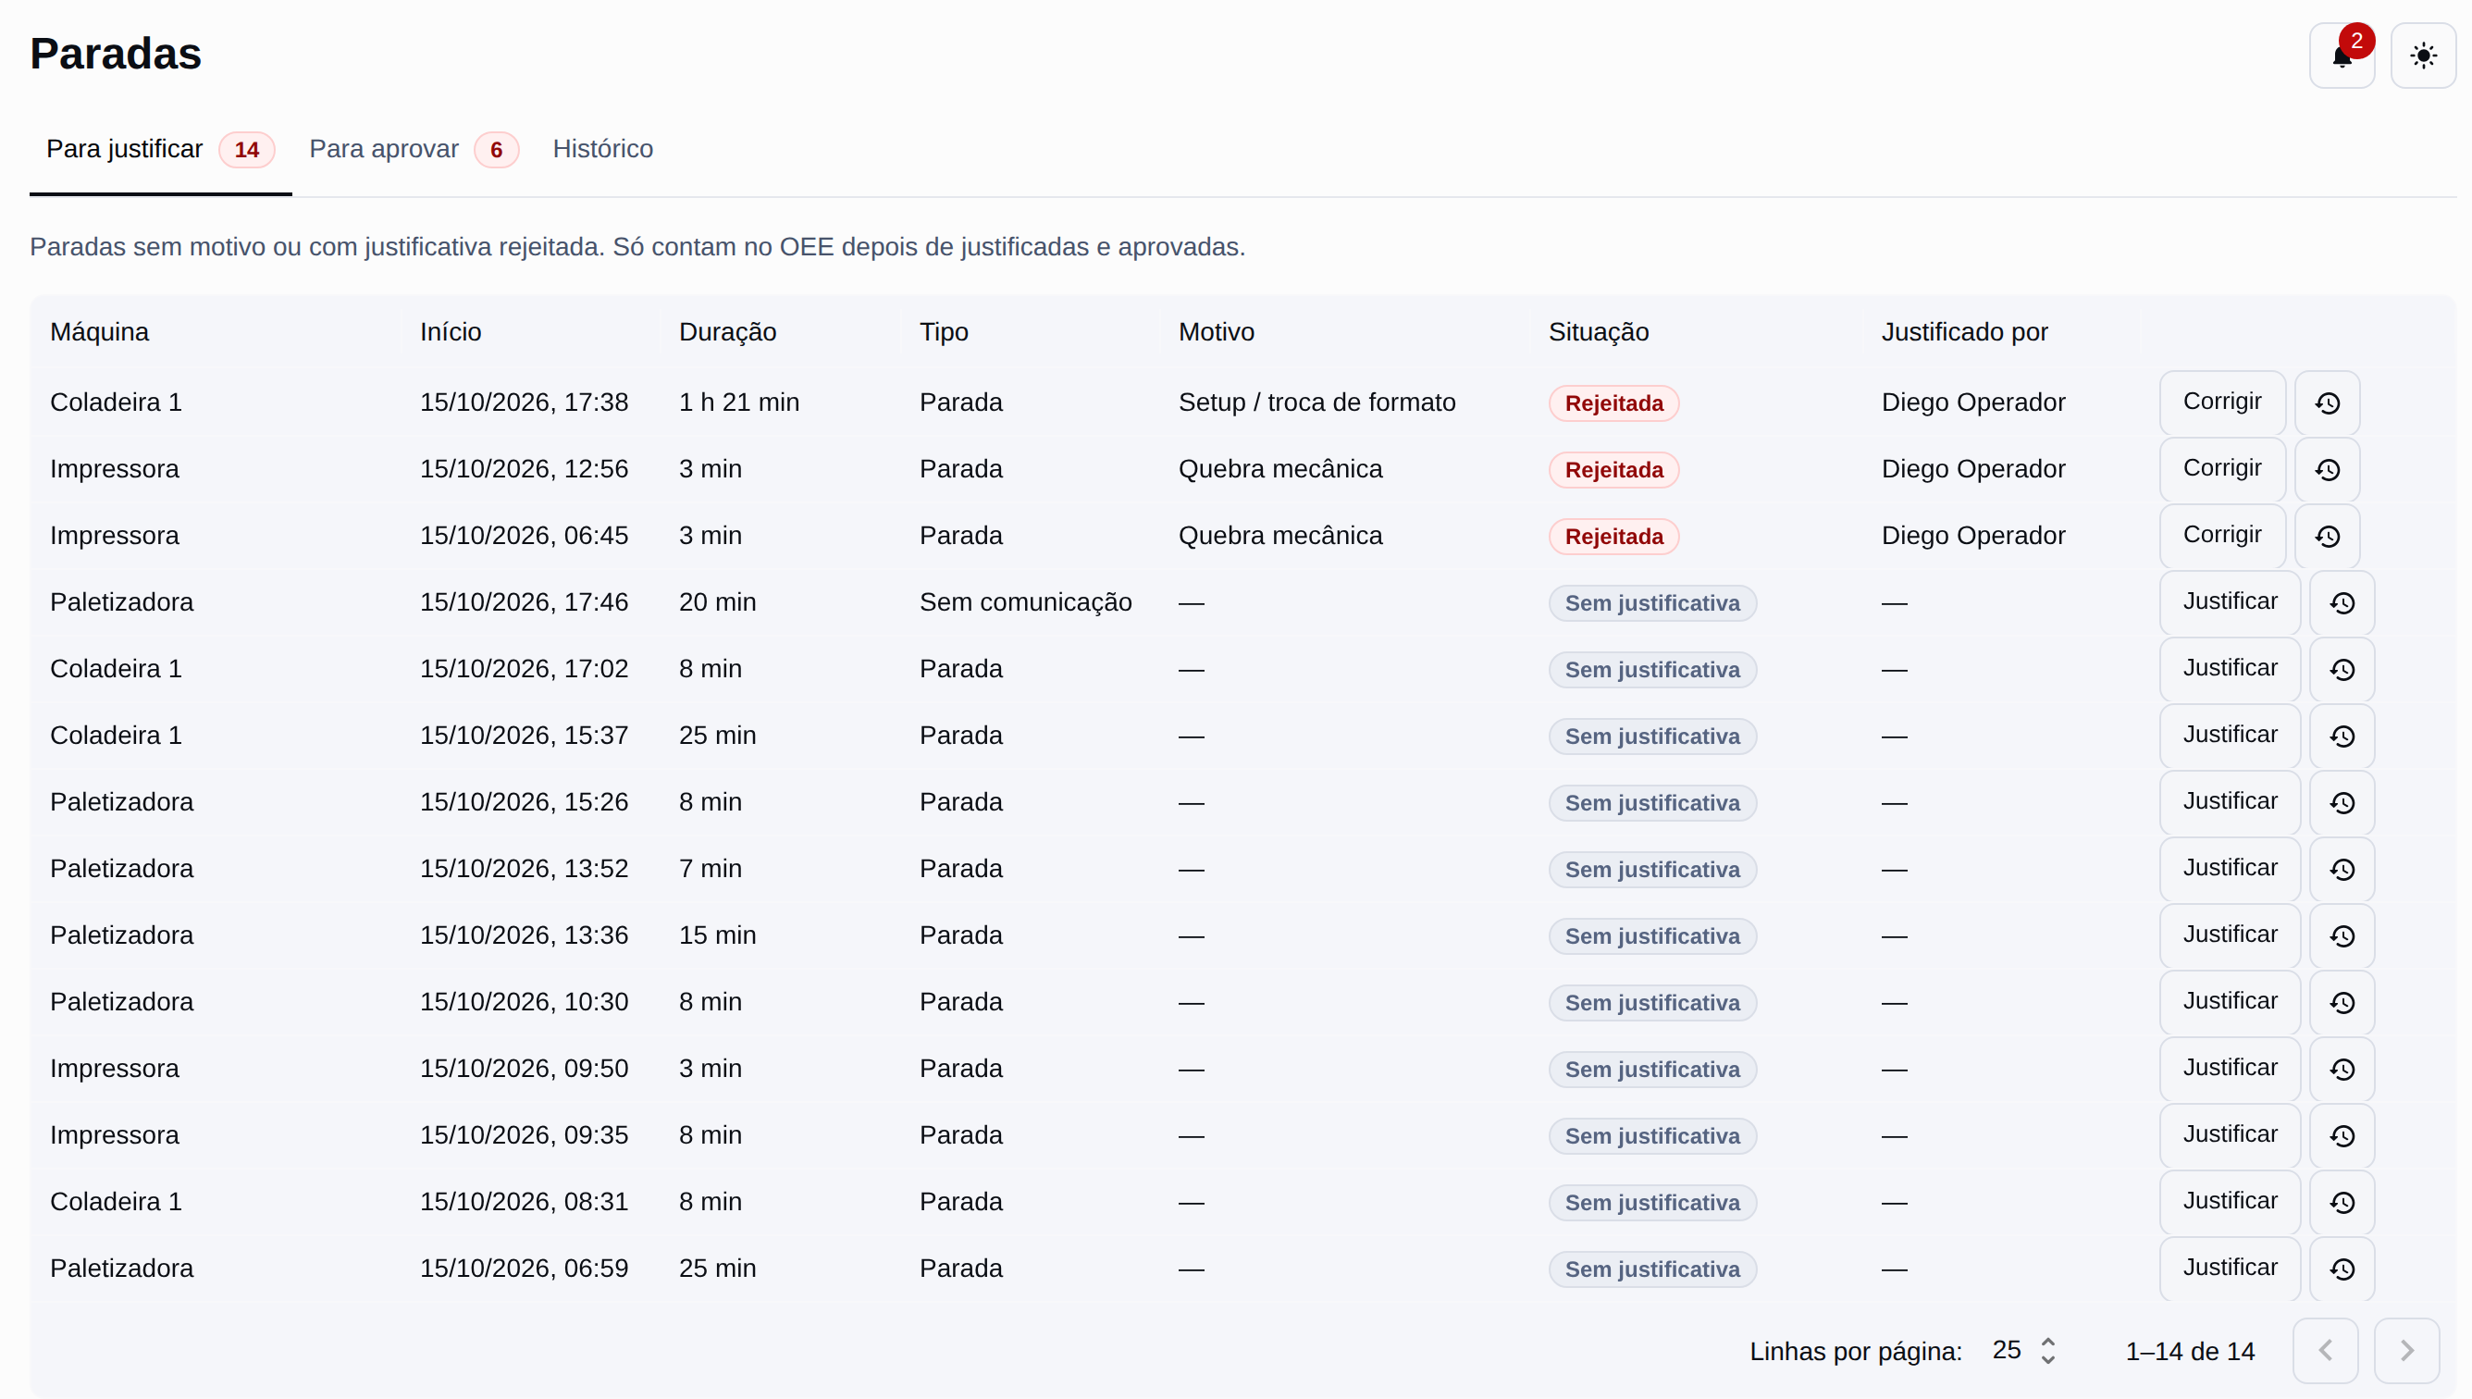Open history icon for Impressora 09:35 row
The image size is (2472, 1399).
coord(2342,1135)
